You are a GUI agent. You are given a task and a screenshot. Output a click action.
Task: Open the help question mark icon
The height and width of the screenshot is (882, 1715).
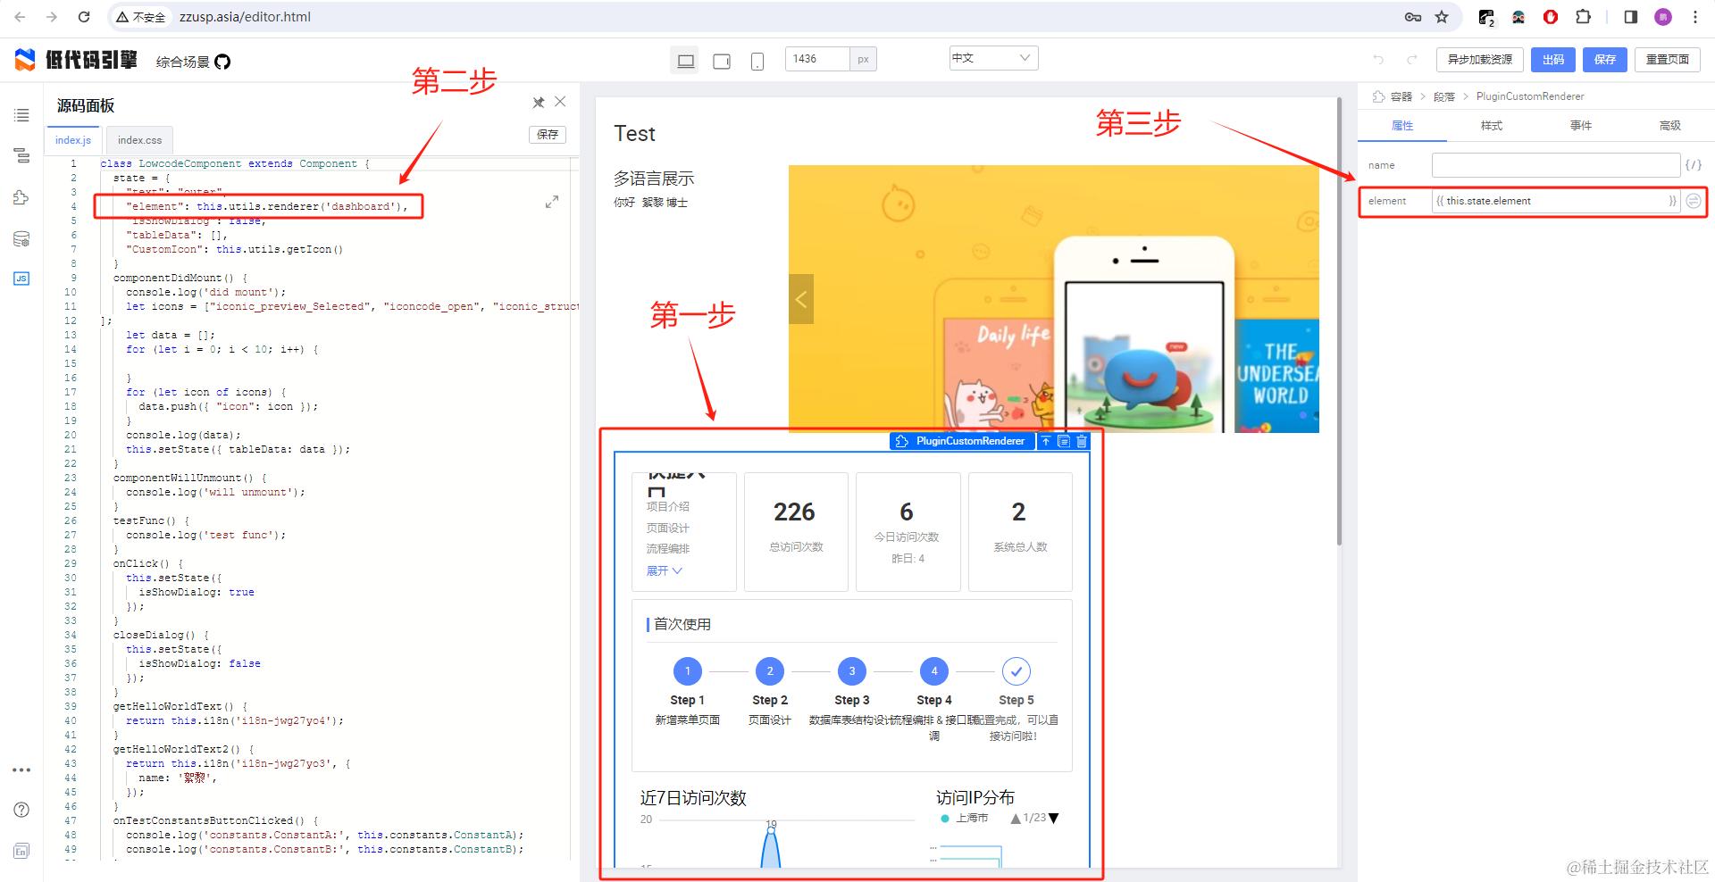(x=21, y=810)
